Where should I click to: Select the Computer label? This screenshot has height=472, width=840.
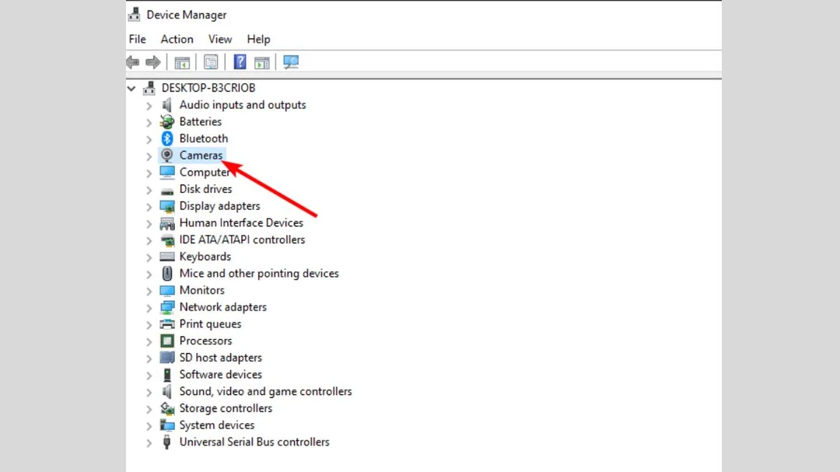[205, 173]
